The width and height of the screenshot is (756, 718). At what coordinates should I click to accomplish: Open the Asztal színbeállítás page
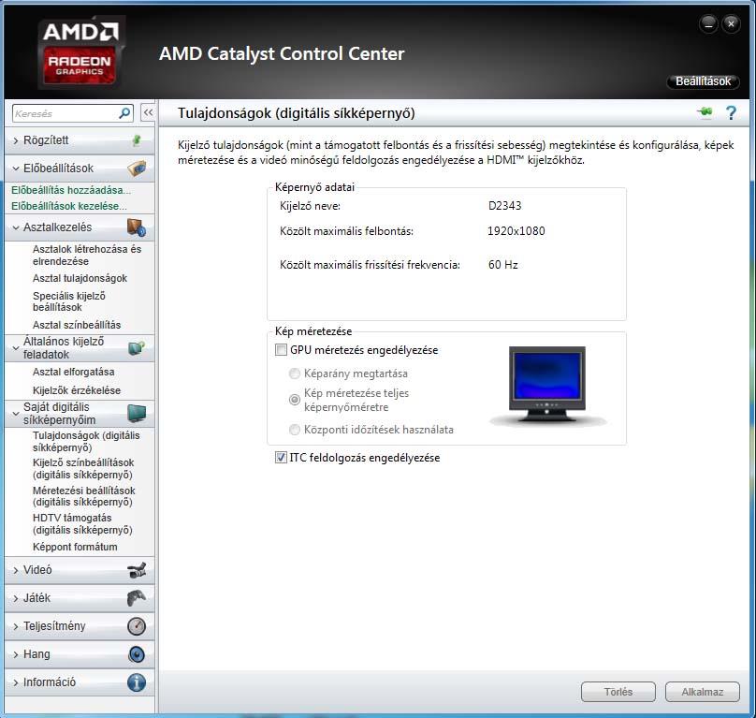pos(77,325)
